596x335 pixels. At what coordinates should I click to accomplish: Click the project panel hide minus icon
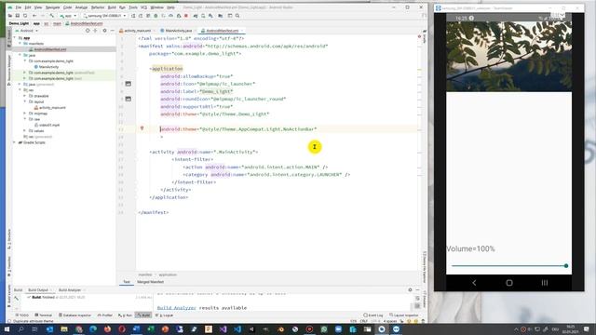click(x=112, y=31)
